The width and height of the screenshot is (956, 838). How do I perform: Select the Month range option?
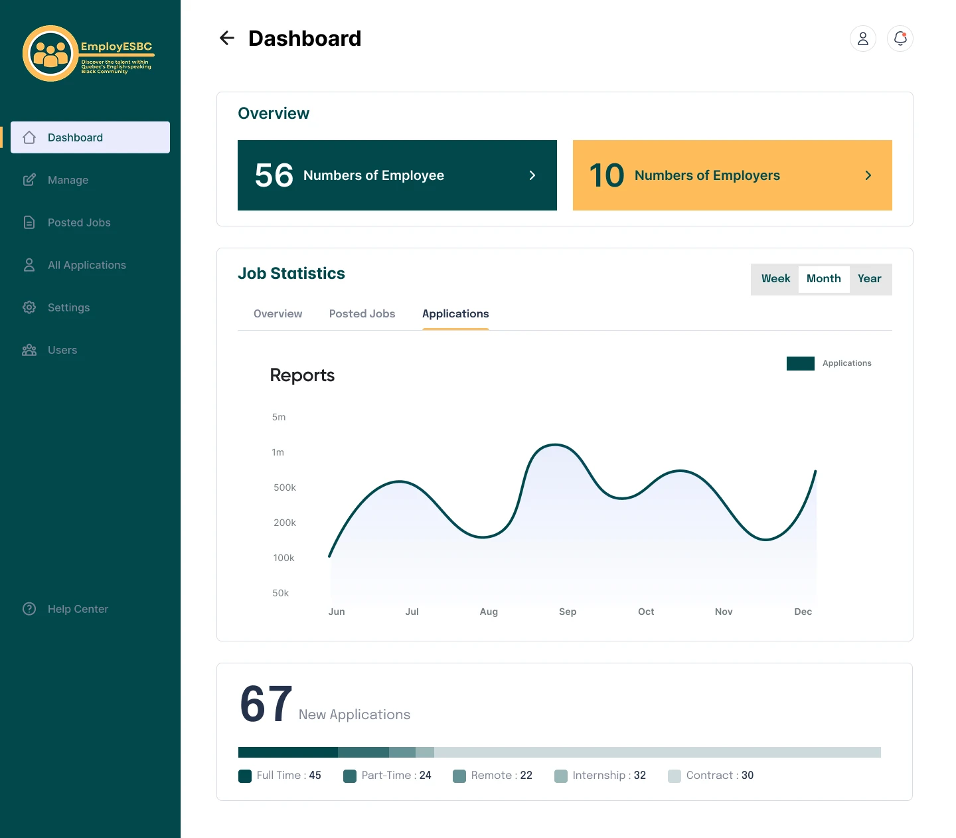pos(823,279)
